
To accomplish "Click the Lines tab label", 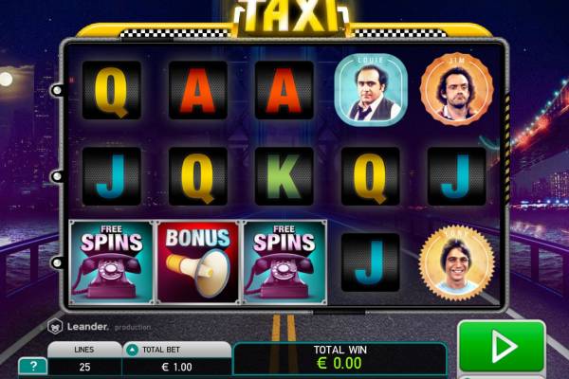I will [84, 350].
